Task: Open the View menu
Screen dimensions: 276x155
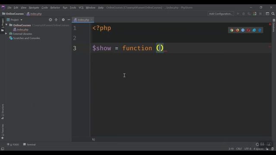Action: (23, 8)
